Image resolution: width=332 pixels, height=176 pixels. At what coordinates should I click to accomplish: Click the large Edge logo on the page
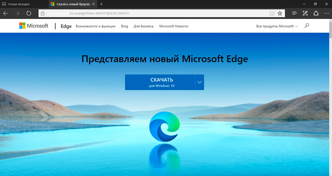coord(164,127)
